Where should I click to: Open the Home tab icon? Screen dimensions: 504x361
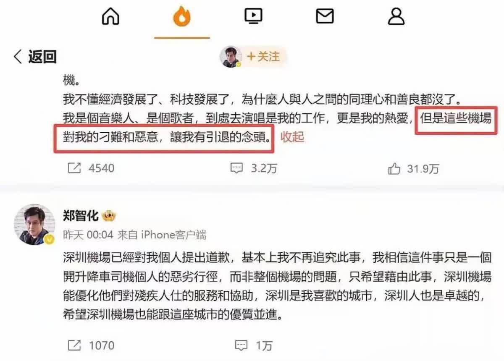pyautogui.click(x=111, y=16)
